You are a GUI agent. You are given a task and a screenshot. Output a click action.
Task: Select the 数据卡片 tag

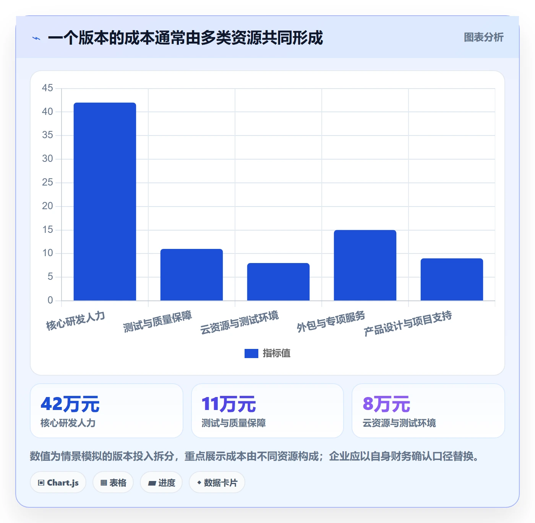pyautogui.click(x=217, y=483)
